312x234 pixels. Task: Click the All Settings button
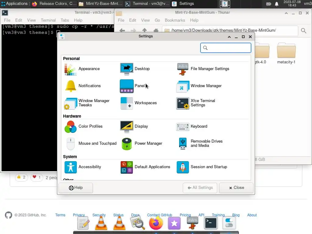click(200, 188)
